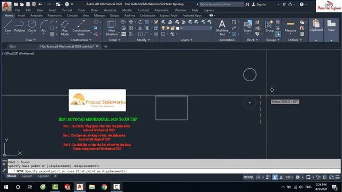Go to the Start drawing tab
Screen dimensions: 342x192
12,46
